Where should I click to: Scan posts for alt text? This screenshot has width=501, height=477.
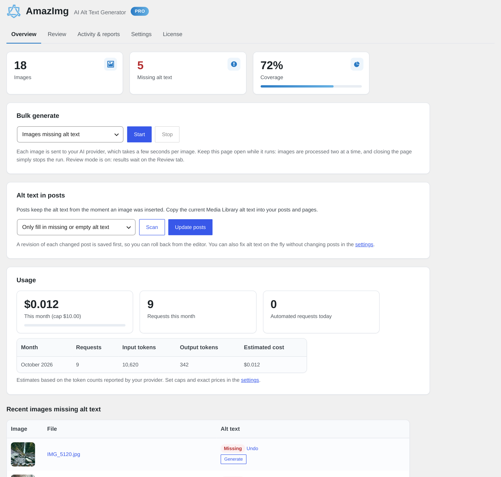point(152,227)
